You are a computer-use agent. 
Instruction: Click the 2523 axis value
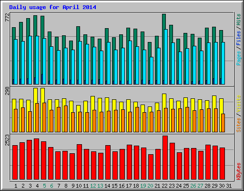pos(7,140)
